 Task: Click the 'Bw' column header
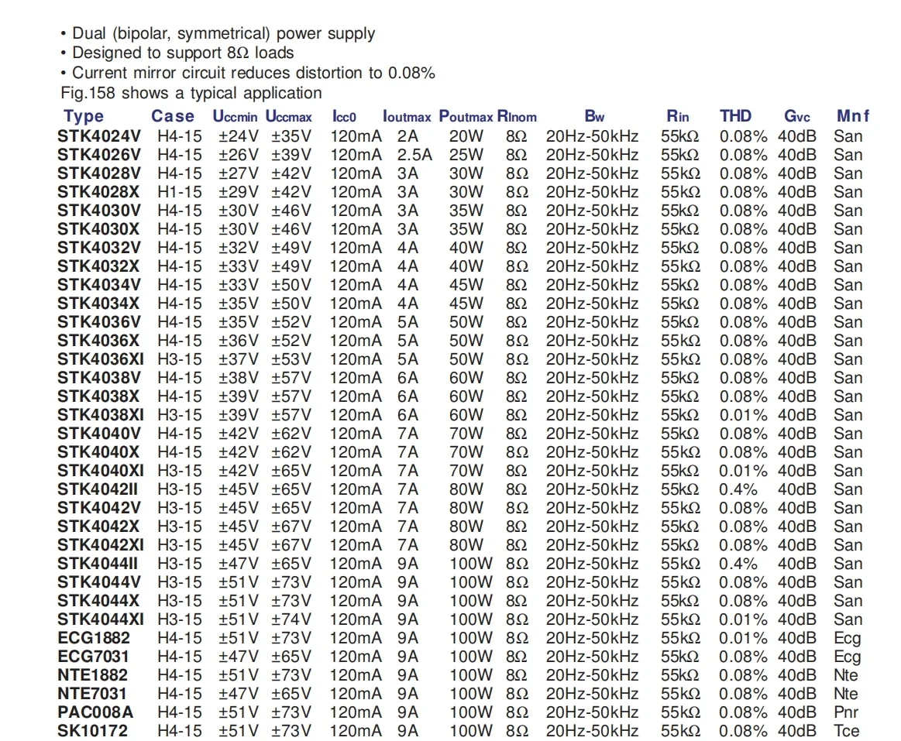(594, 117)
